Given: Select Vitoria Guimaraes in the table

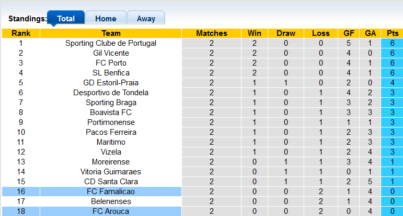Looking at the screenshot, I should [x=111, y=172].
